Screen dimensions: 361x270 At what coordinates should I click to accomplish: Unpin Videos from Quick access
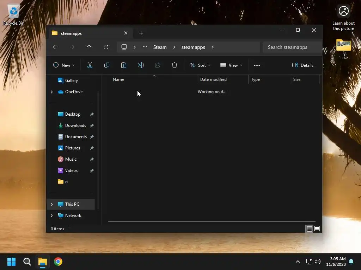coord(92,171)
